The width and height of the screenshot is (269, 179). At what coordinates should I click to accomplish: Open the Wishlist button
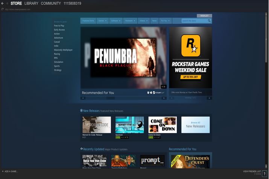tap(204, 16)
